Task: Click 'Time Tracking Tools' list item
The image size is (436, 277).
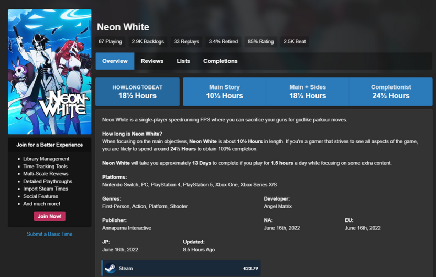Action: (x=45, y=166)
